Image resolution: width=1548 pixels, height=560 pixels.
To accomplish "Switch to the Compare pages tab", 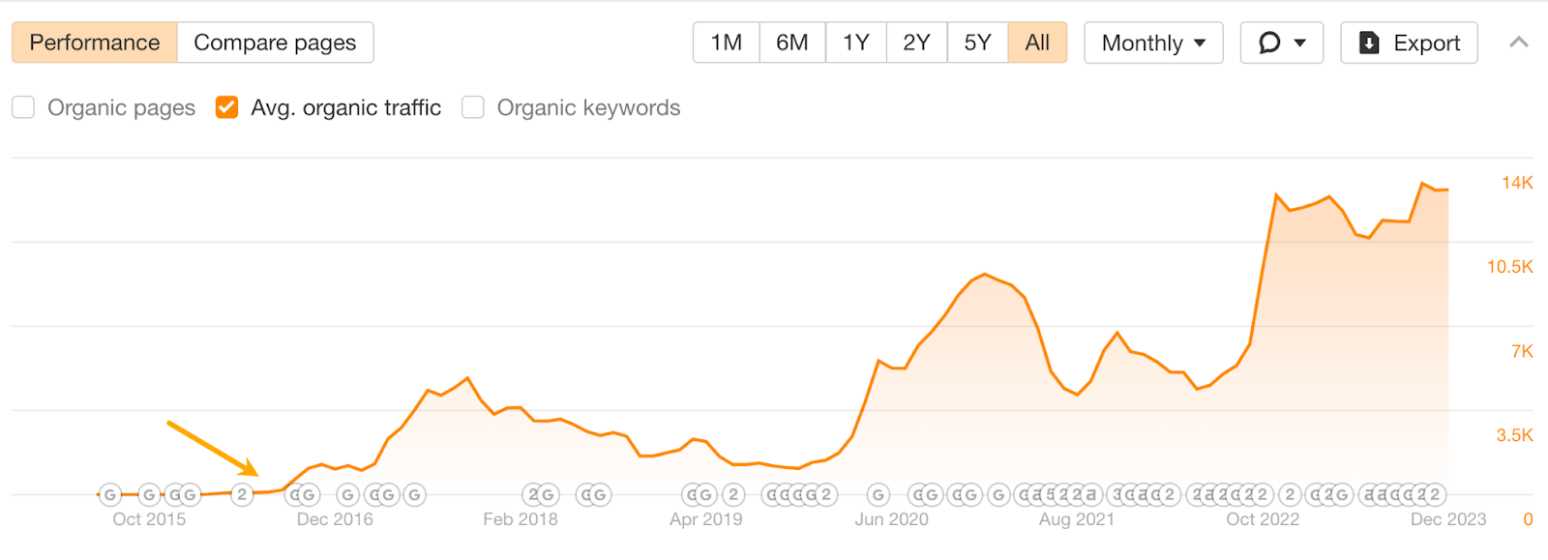I will pos(274,43).
